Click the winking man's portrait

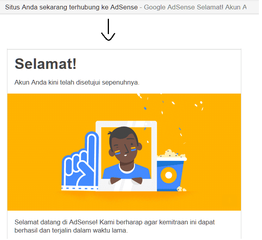point(126,153)
